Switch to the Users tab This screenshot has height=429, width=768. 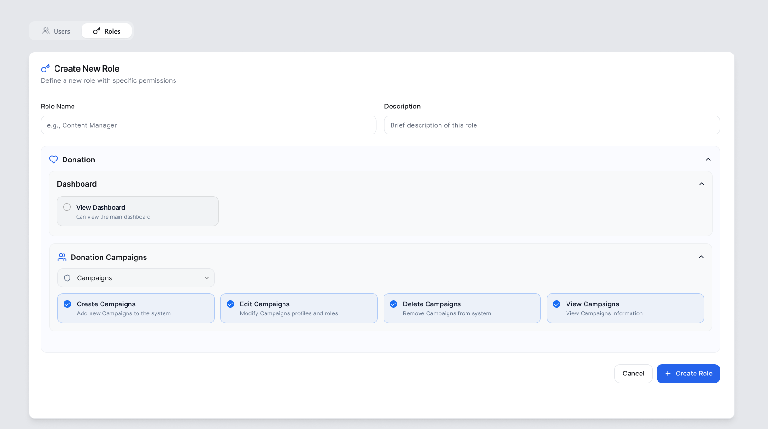click(x=56, y=31)
